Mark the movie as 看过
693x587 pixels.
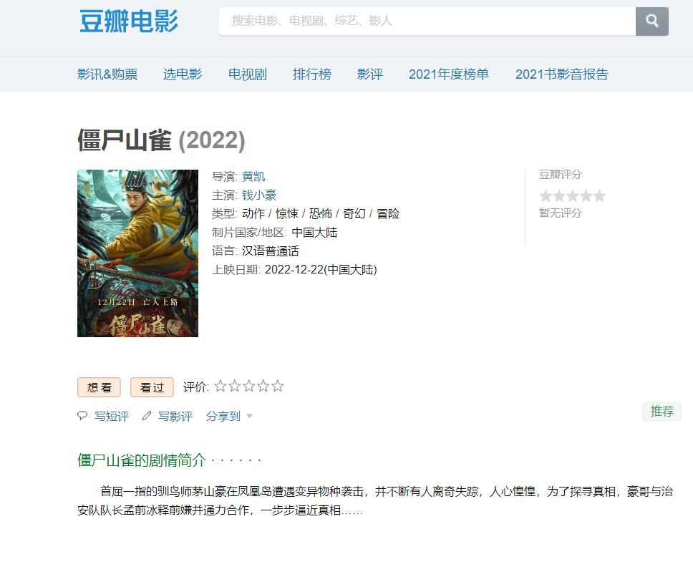click(x=152, y=387)
